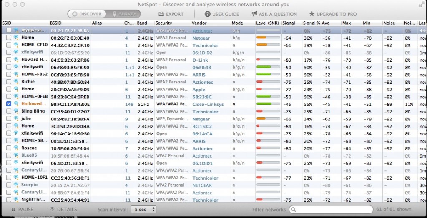Click the green level bar for Hollowed...
Screen dimensions: 427x218
coord(268,104)
